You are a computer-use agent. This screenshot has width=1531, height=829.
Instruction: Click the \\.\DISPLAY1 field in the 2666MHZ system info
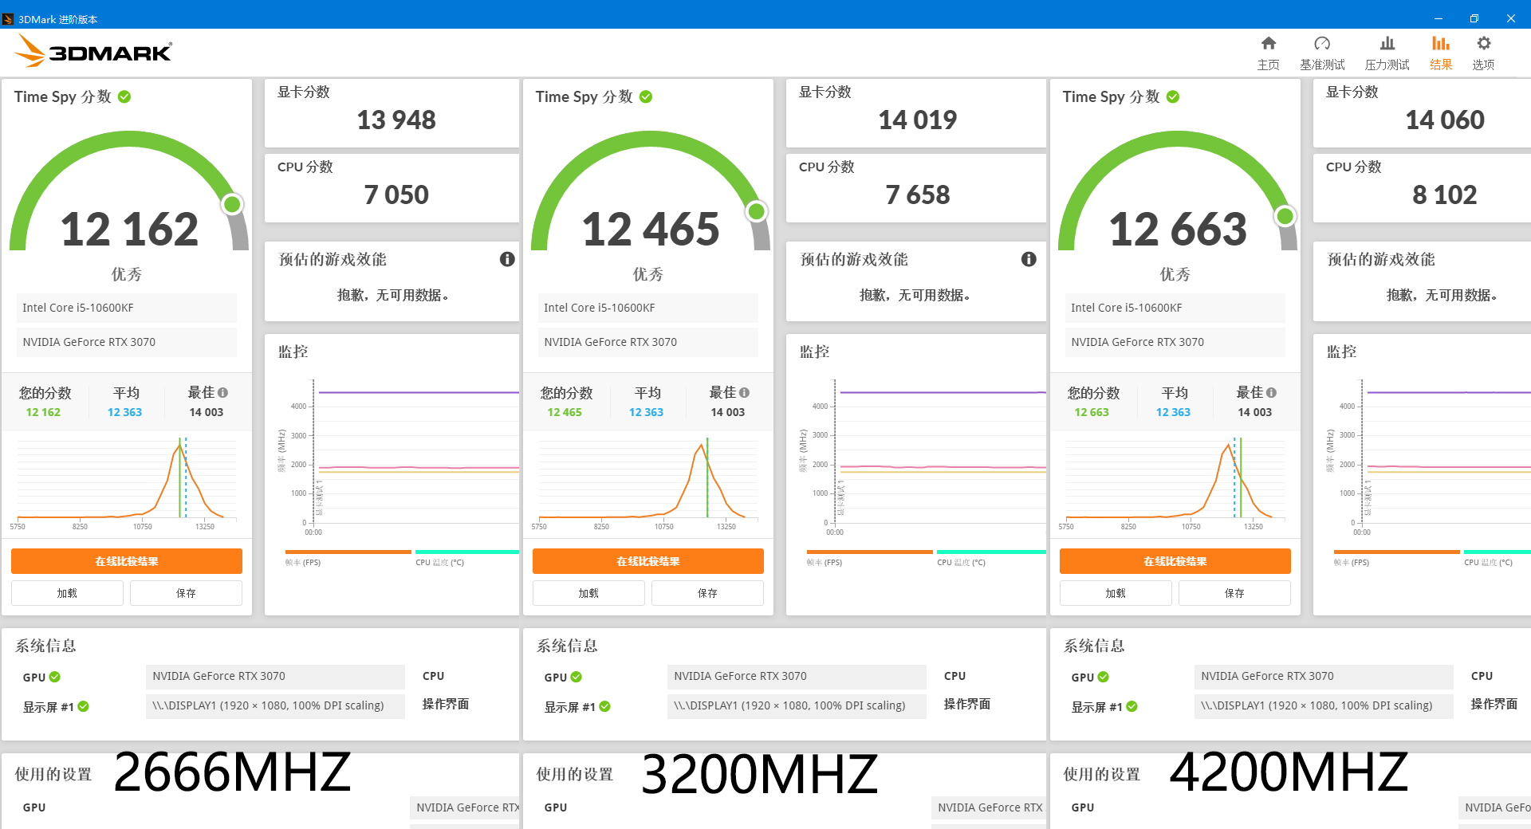pos(275,706)
